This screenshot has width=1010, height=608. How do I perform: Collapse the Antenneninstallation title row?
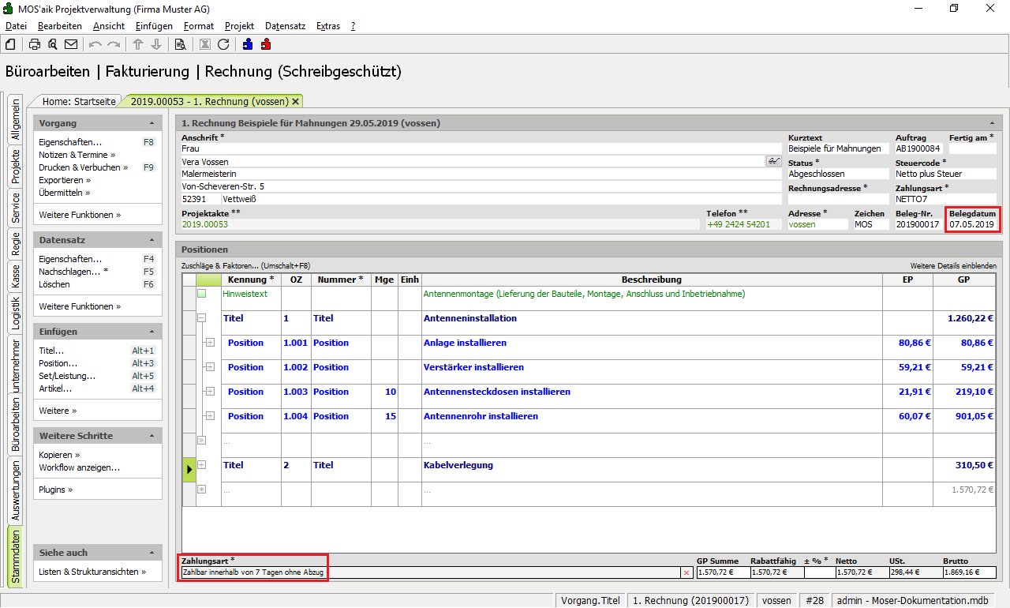pos(201,318)
